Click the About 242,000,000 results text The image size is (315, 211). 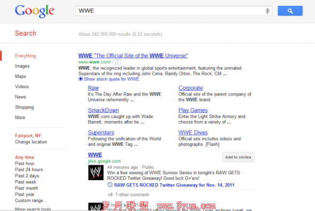coord(120,34)
